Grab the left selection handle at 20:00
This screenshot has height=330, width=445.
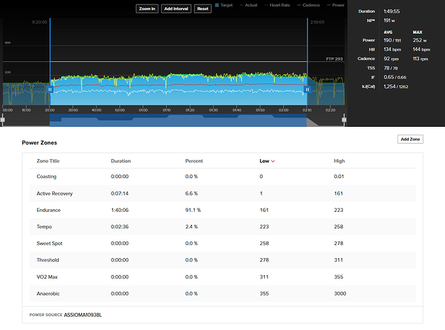(x=50, y=89)
